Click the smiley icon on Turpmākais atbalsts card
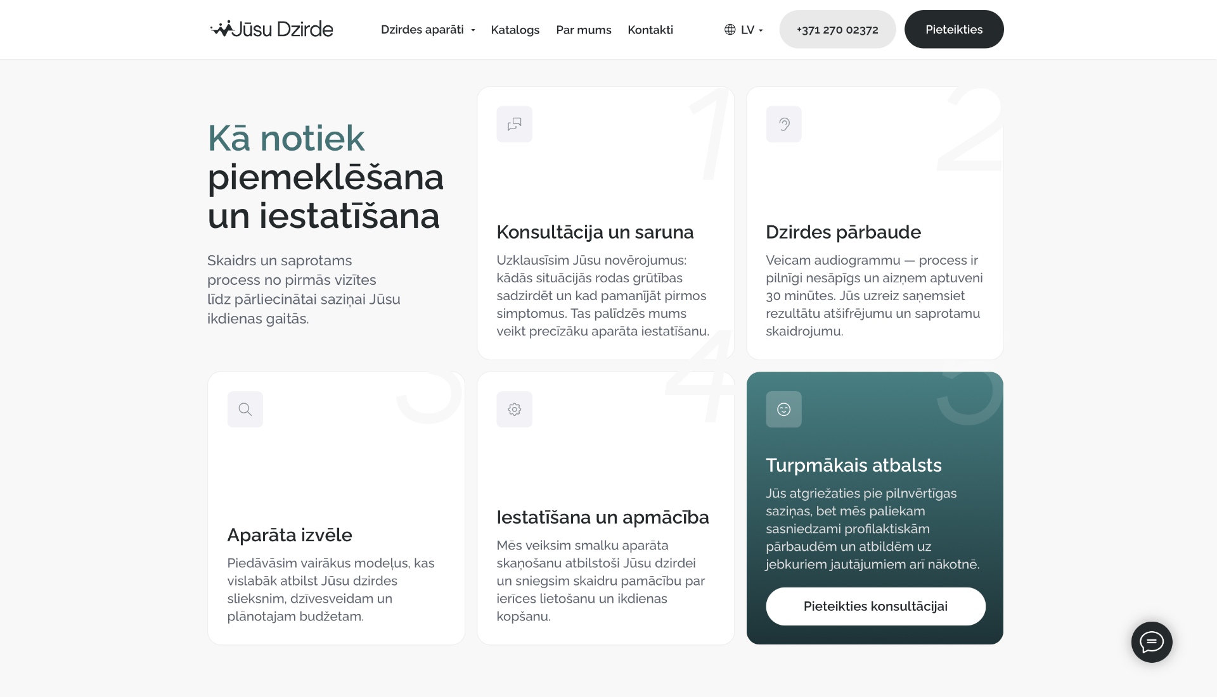The width and height of the screenshot is (1217, 697). coord(783,409)
